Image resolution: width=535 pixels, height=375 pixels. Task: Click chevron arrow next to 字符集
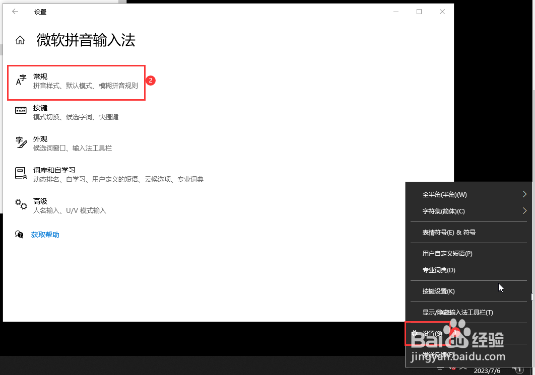tap(524, 211)
